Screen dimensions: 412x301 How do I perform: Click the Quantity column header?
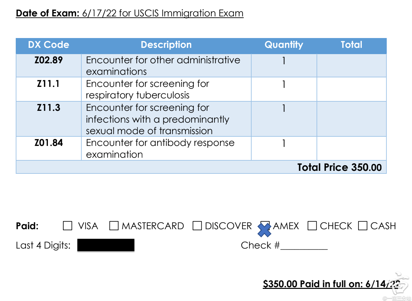[x=284, y=45]
